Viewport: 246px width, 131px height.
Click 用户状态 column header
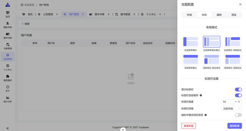(130, 43)
